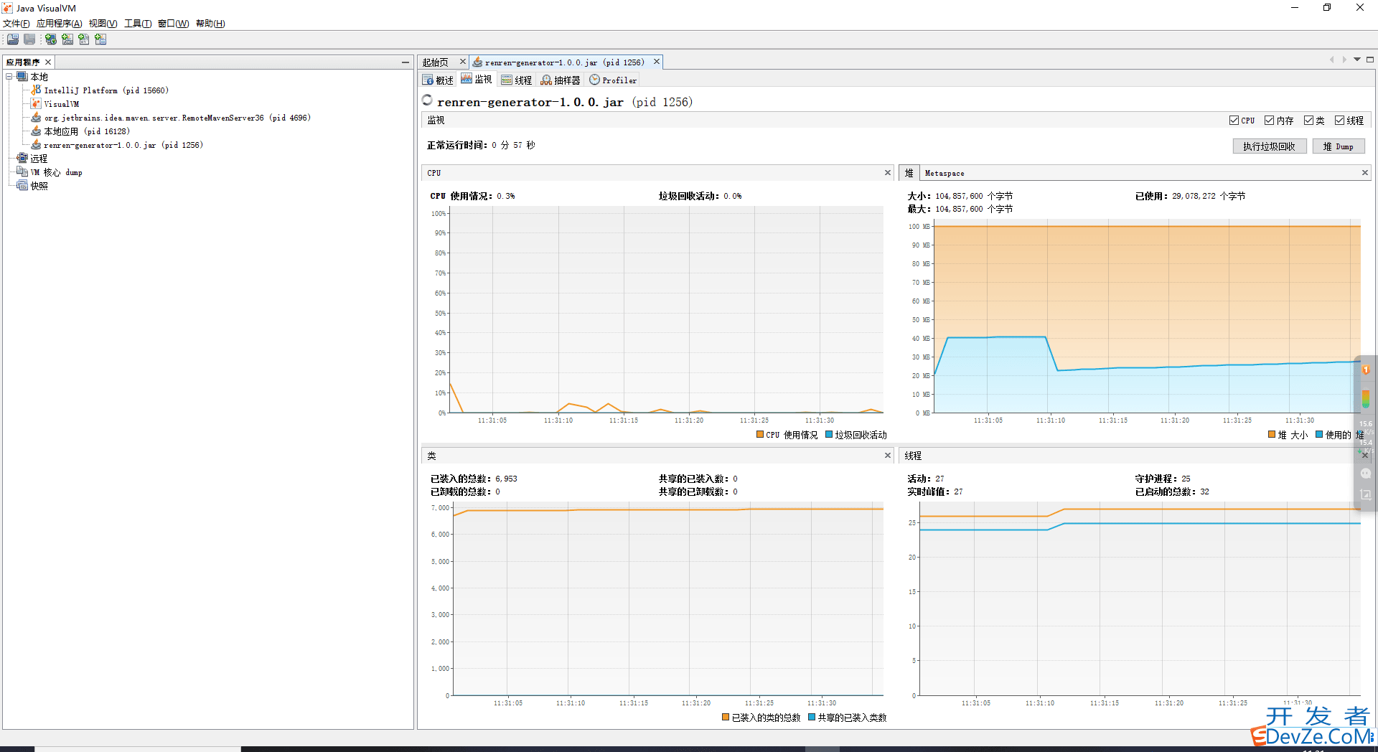The height and width of the screenshot is (752, 1378).
Task: Open the 文件(F) menu
Action: 16,24
